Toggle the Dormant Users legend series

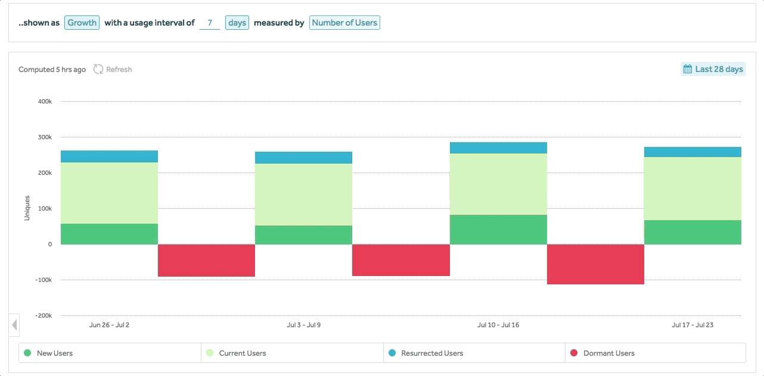tap(608, 353)
